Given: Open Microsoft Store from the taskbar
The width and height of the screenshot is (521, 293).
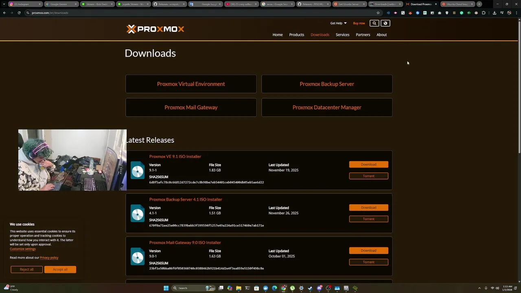Looking at the screenshot, I should (x=256, y=288).
